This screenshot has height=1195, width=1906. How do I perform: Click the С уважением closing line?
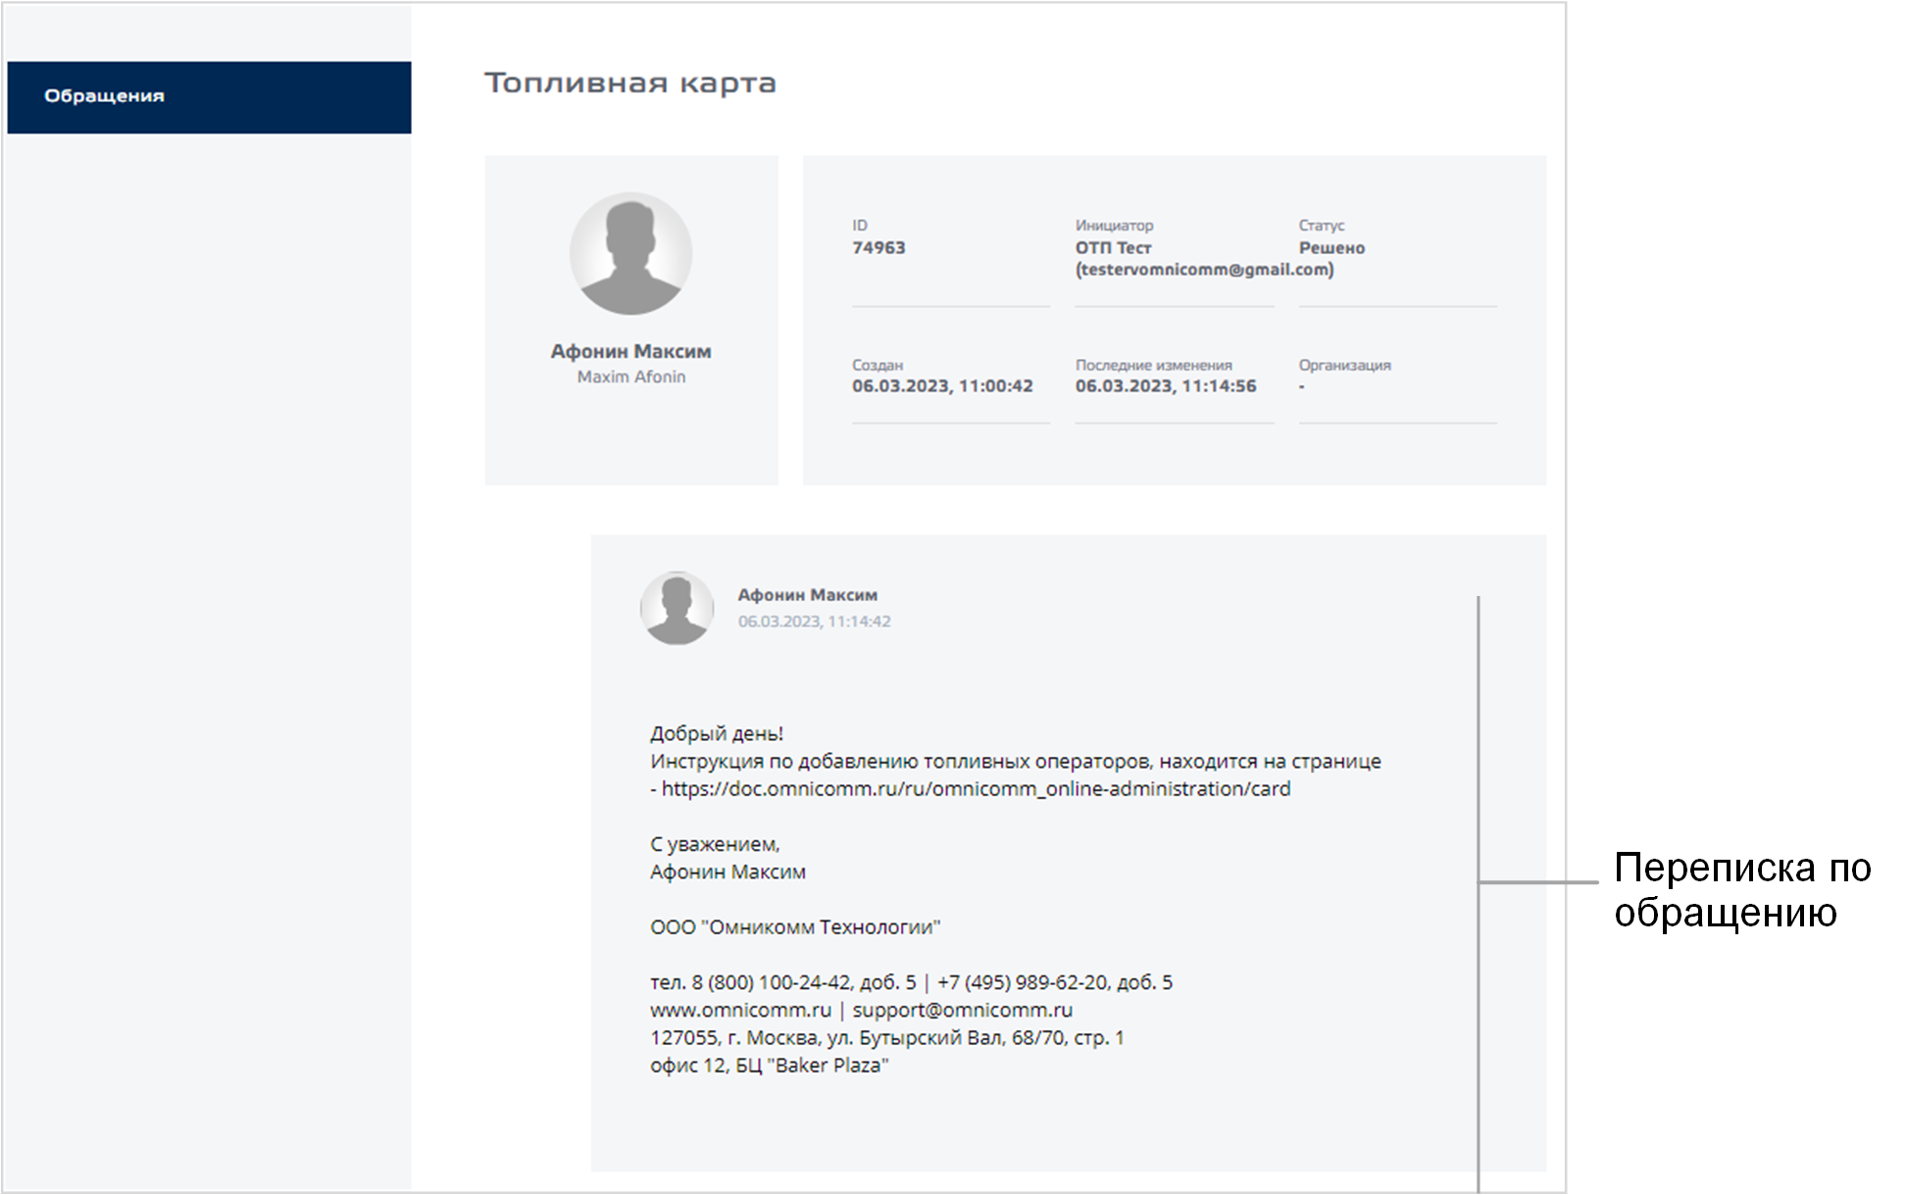(715, 844)
